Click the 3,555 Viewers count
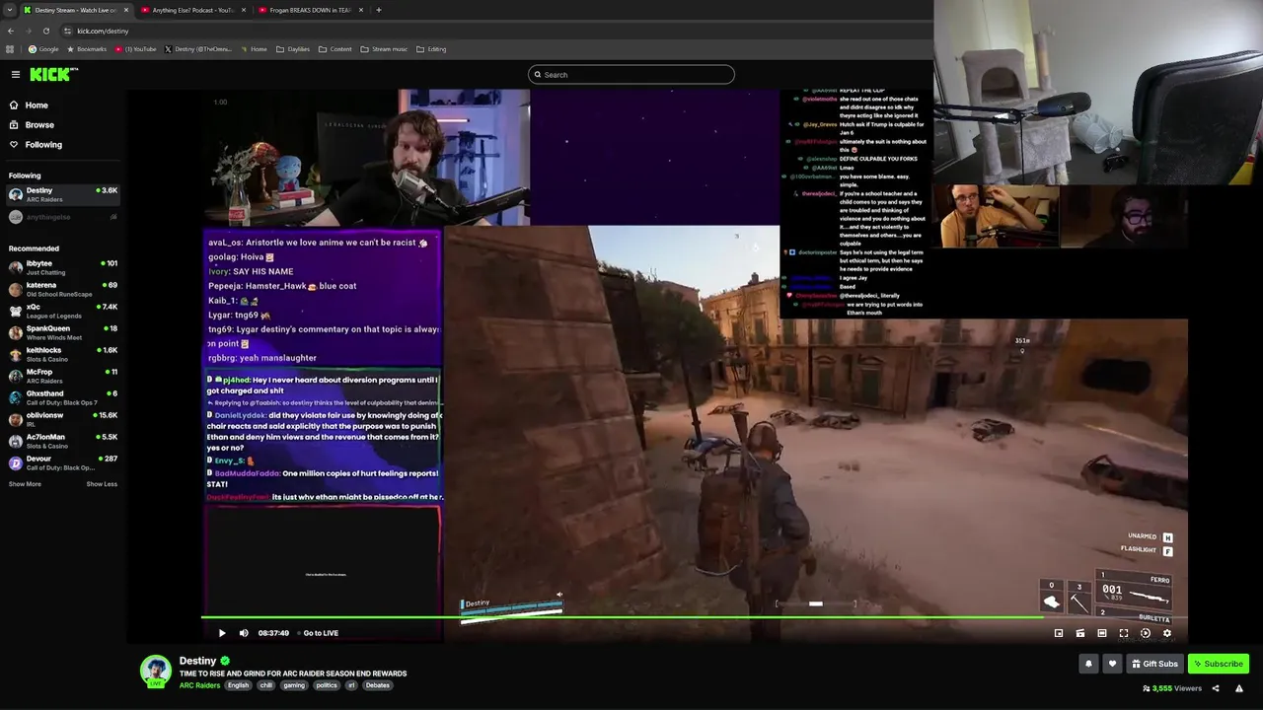This screenshot has height=710, width=1263. click(1172, 688)
